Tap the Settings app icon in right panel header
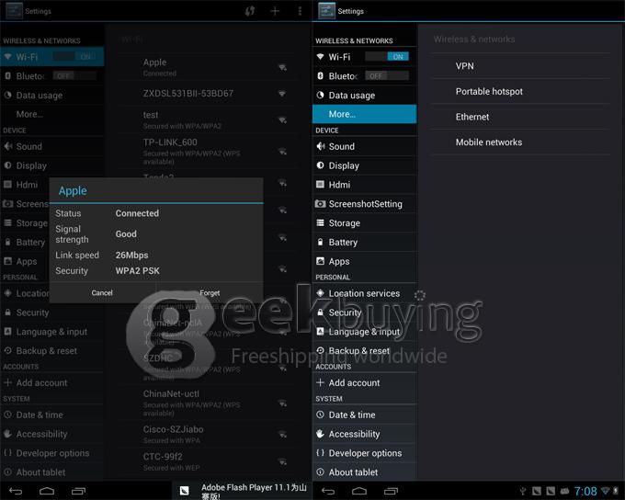Image resolution: width=625 pixels, height=500 pixels. (327, 11)
